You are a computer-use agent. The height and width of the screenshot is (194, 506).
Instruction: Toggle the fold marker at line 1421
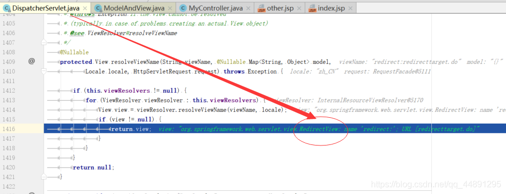click(44, 176)
